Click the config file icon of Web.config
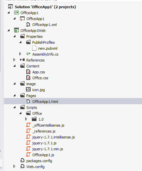 (x=22, y=166)
